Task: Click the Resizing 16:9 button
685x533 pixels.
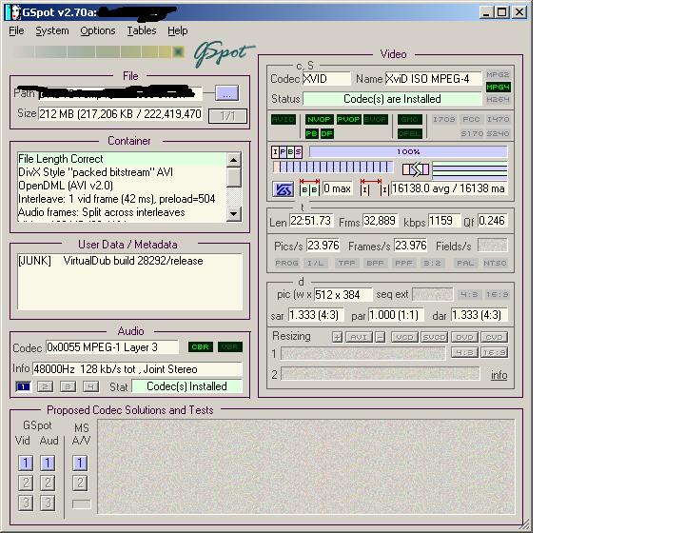Action: pos(494,352)
